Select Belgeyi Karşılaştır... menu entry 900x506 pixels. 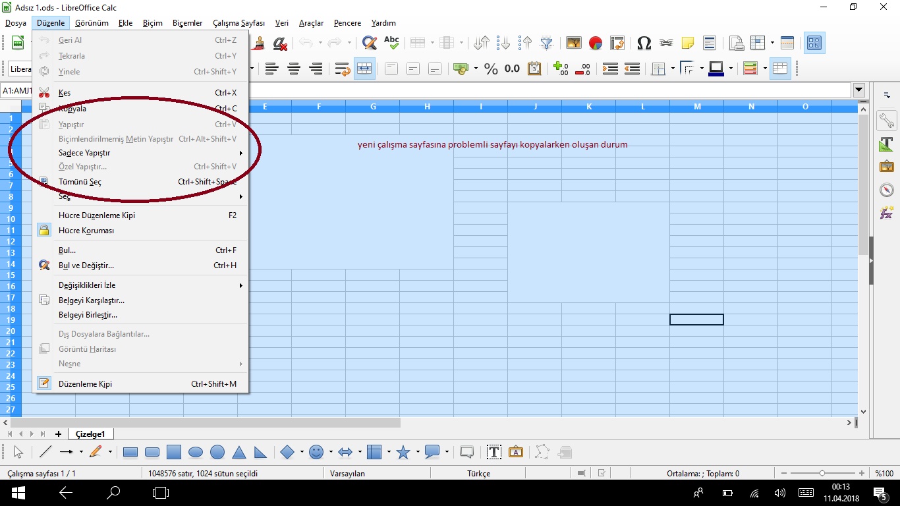pyautogui.click(x=140, y=300)
